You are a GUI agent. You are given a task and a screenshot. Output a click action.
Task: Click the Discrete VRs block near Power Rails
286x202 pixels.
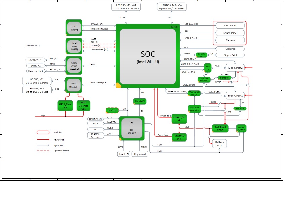179,137
